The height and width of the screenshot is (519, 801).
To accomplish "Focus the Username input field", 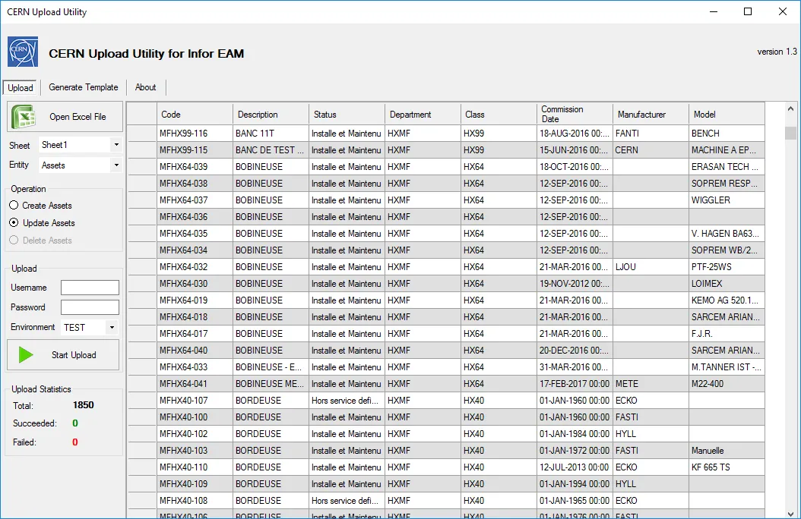I will click(90, 288).
